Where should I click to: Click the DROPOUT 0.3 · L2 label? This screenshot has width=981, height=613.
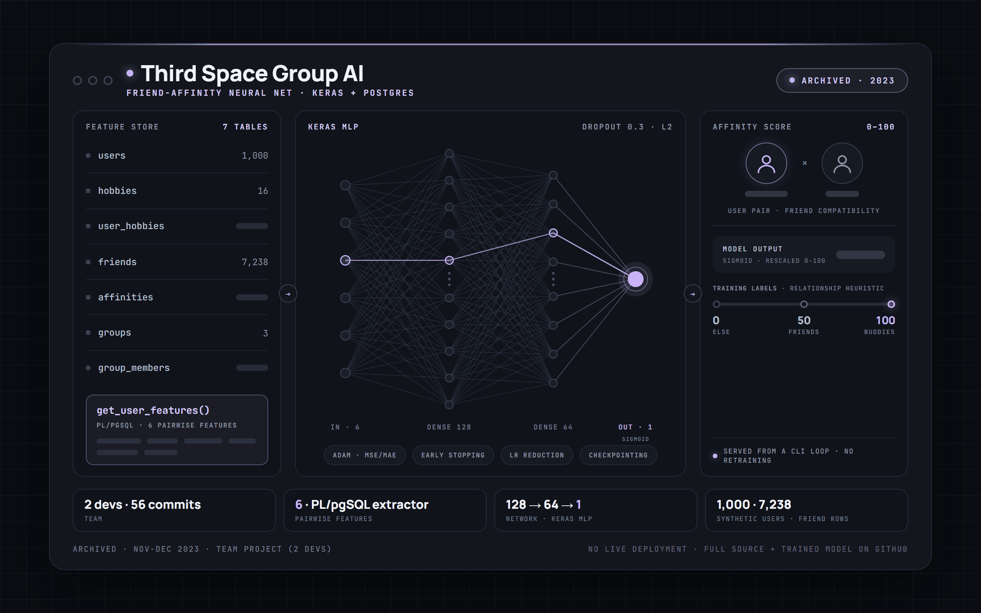tap(627, 127)
